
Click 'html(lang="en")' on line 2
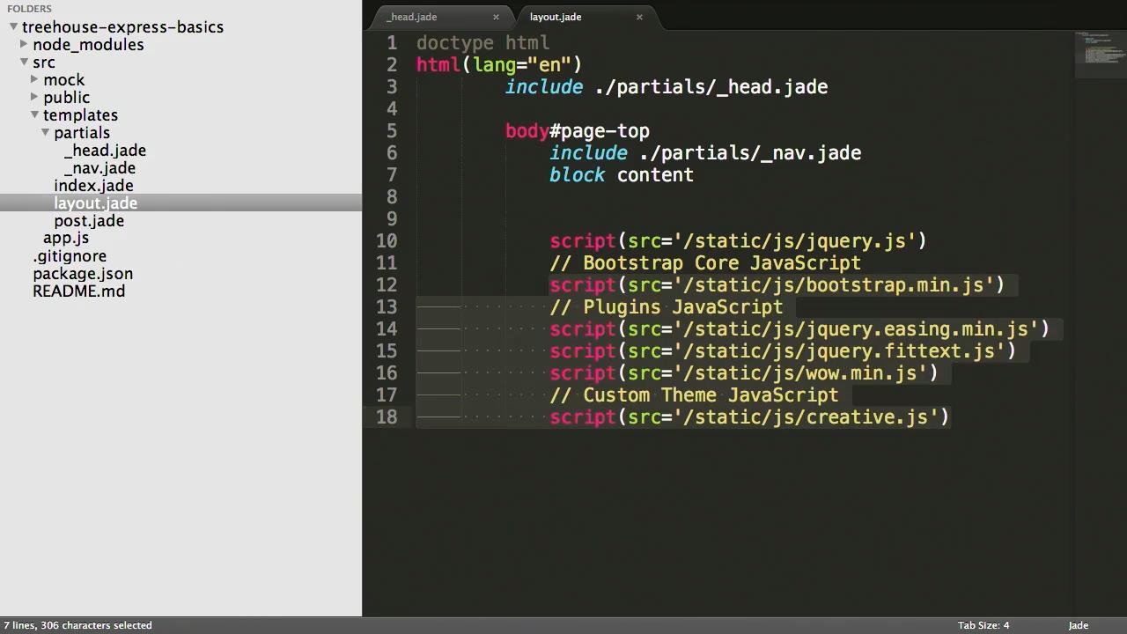[499, 65]
